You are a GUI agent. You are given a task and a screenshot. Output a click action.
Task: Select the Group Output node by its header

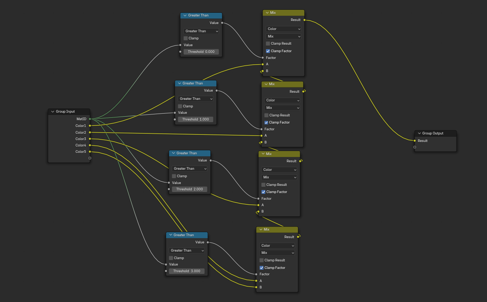tap(438, 133)
